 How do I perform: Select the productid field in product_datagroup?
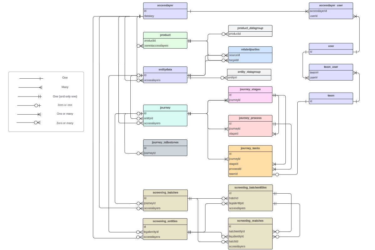[235, 34]
